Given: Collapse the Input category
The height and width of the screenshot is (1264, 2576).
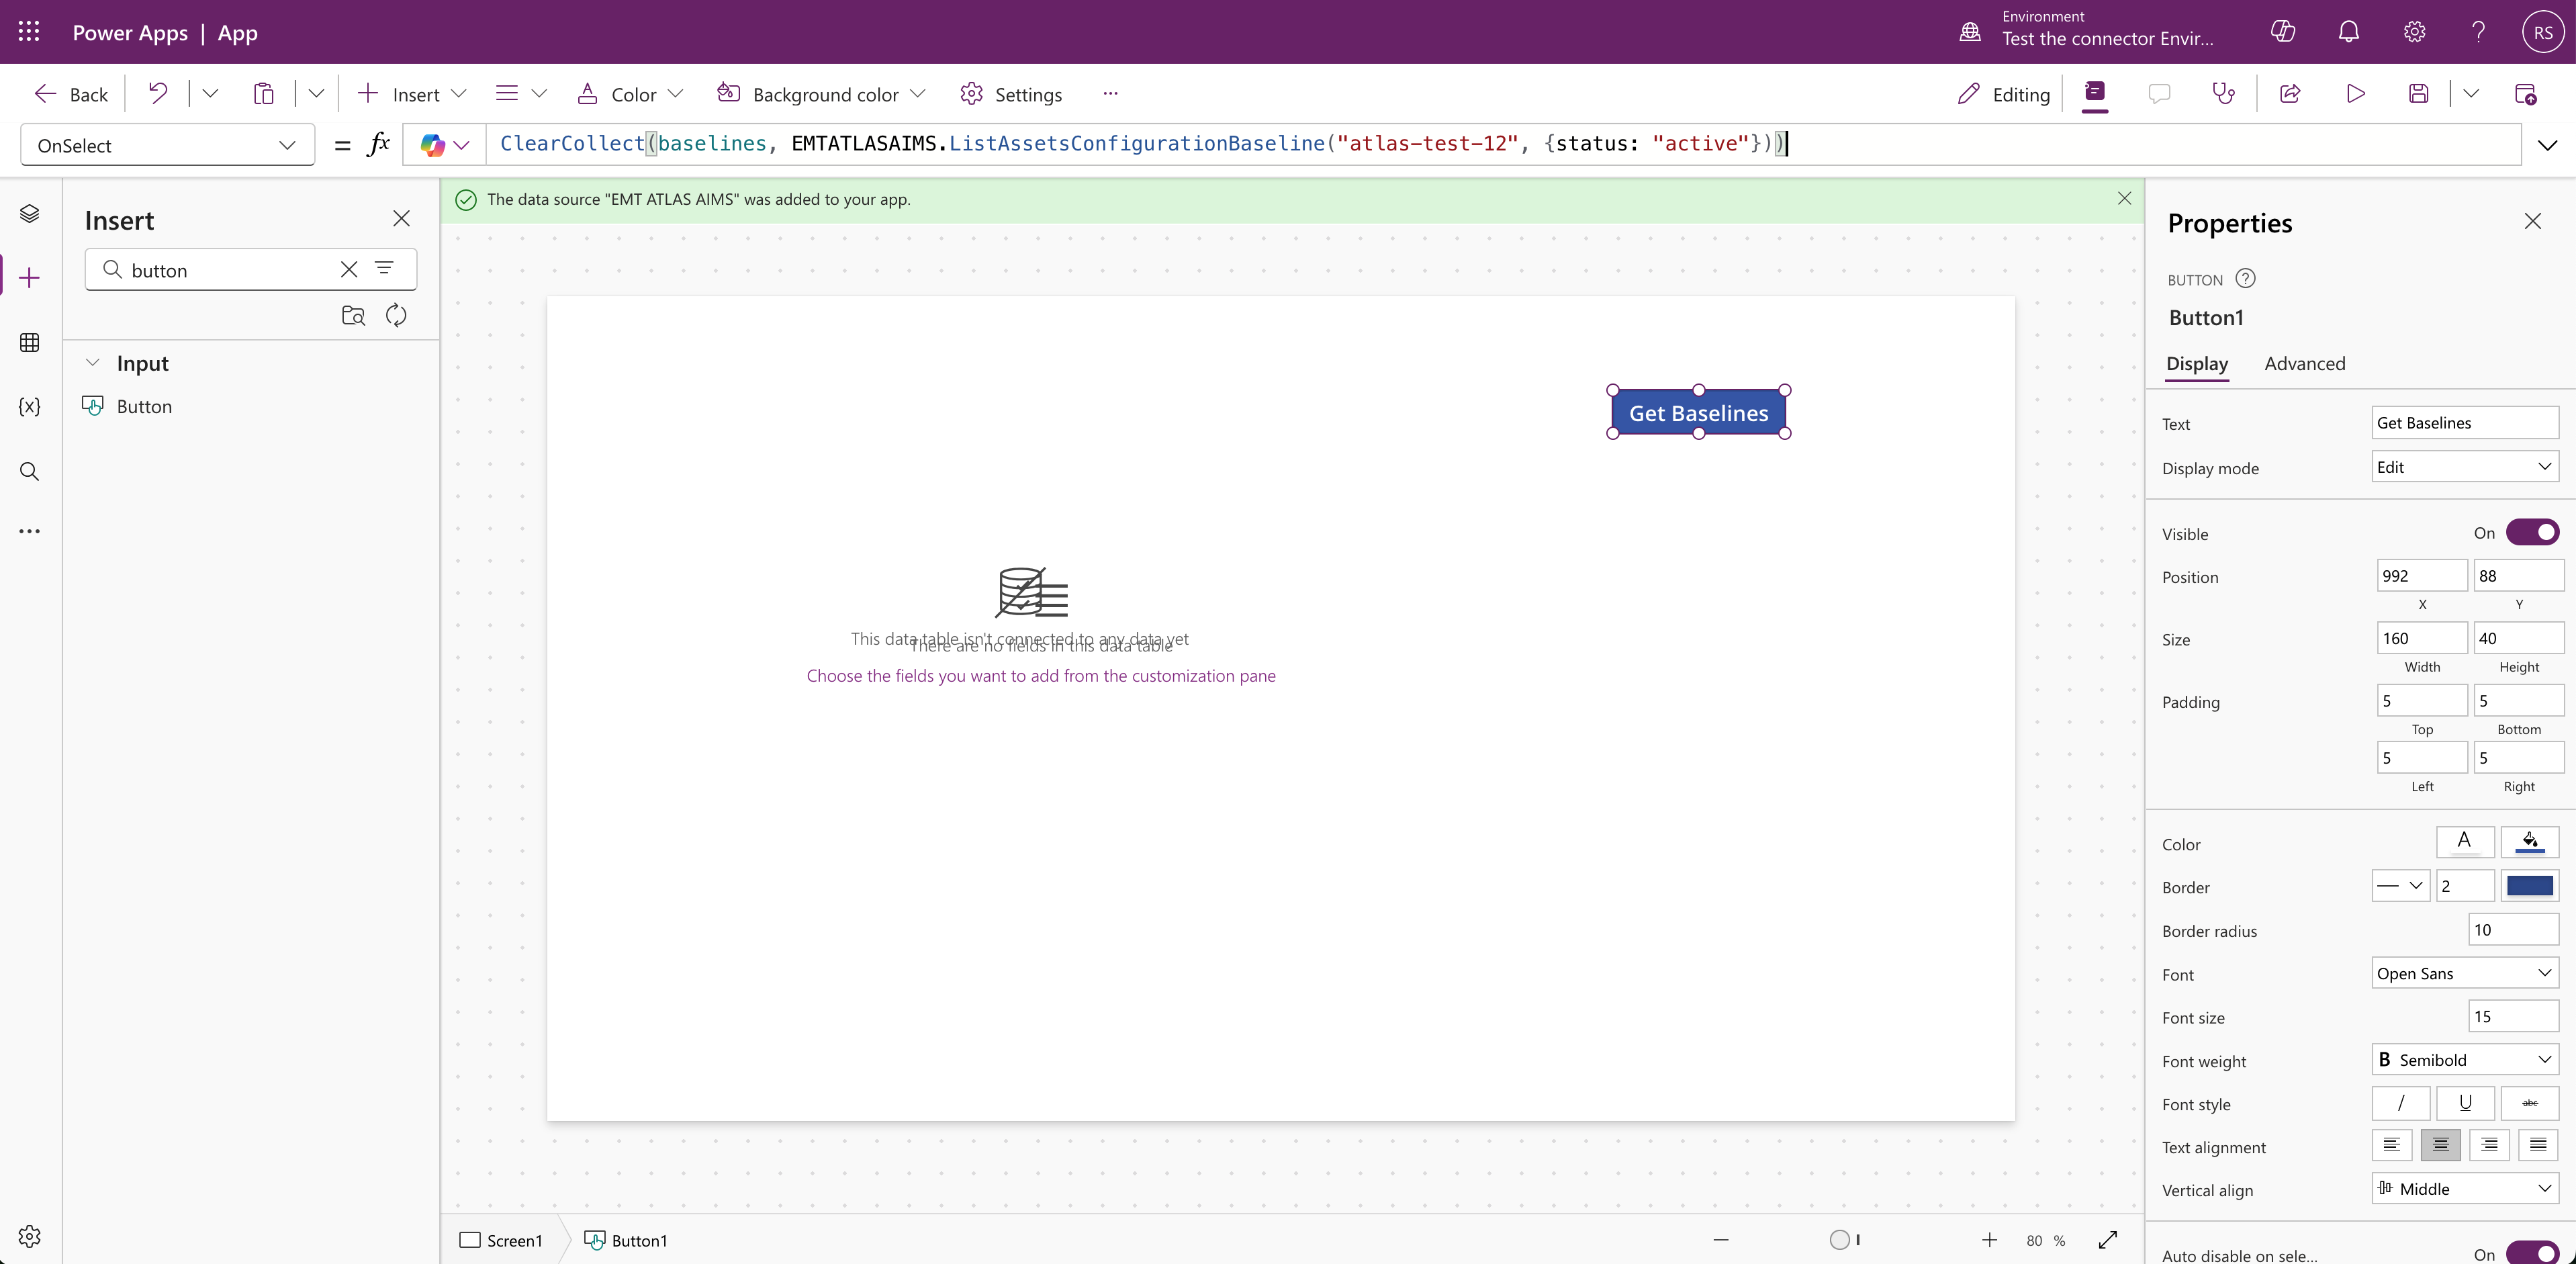Looking at the screenshot, I should (93, 363).
